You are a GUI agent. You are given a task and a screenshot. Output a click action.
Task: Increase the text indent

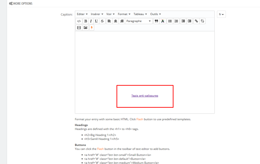click(x=189, y=21)
